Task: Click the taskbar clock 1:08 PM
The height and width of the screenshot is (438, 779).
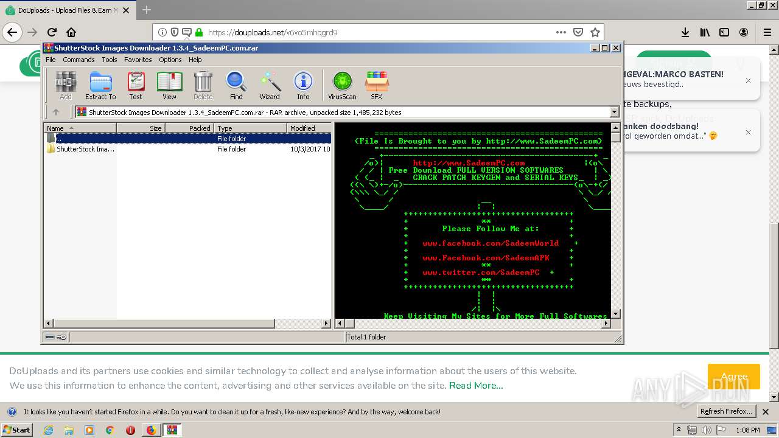Action: 747,430
